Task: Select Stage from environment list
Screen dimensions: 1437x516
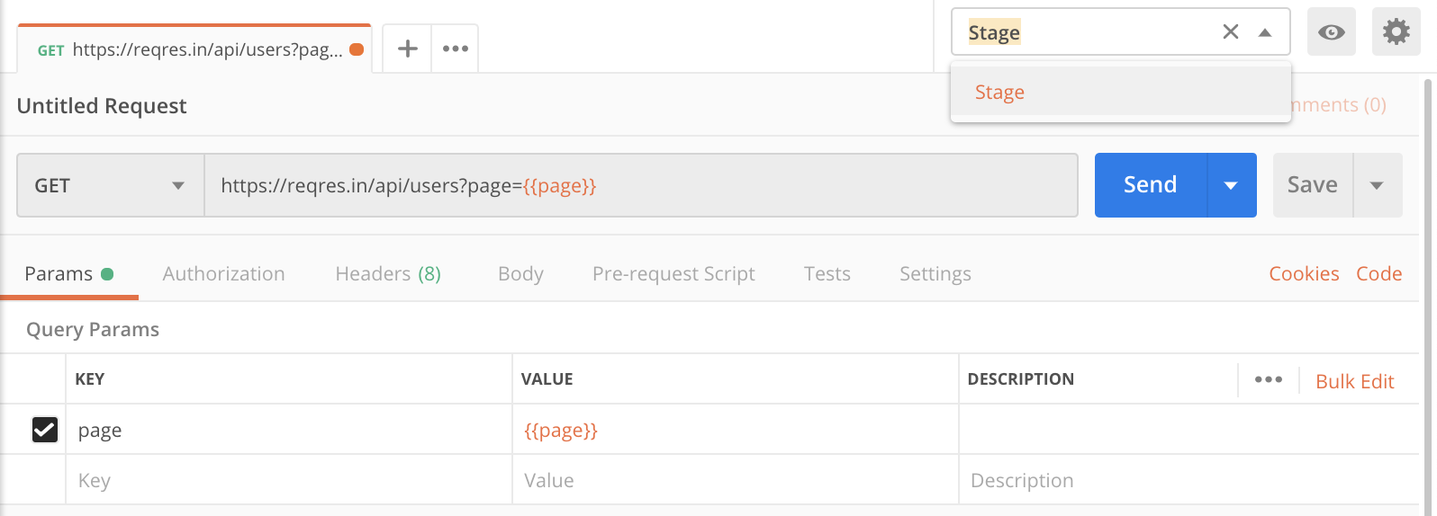Action: 999,92
